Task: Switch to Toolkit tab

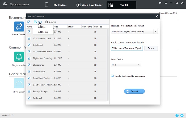Action: tap(124, 5)
